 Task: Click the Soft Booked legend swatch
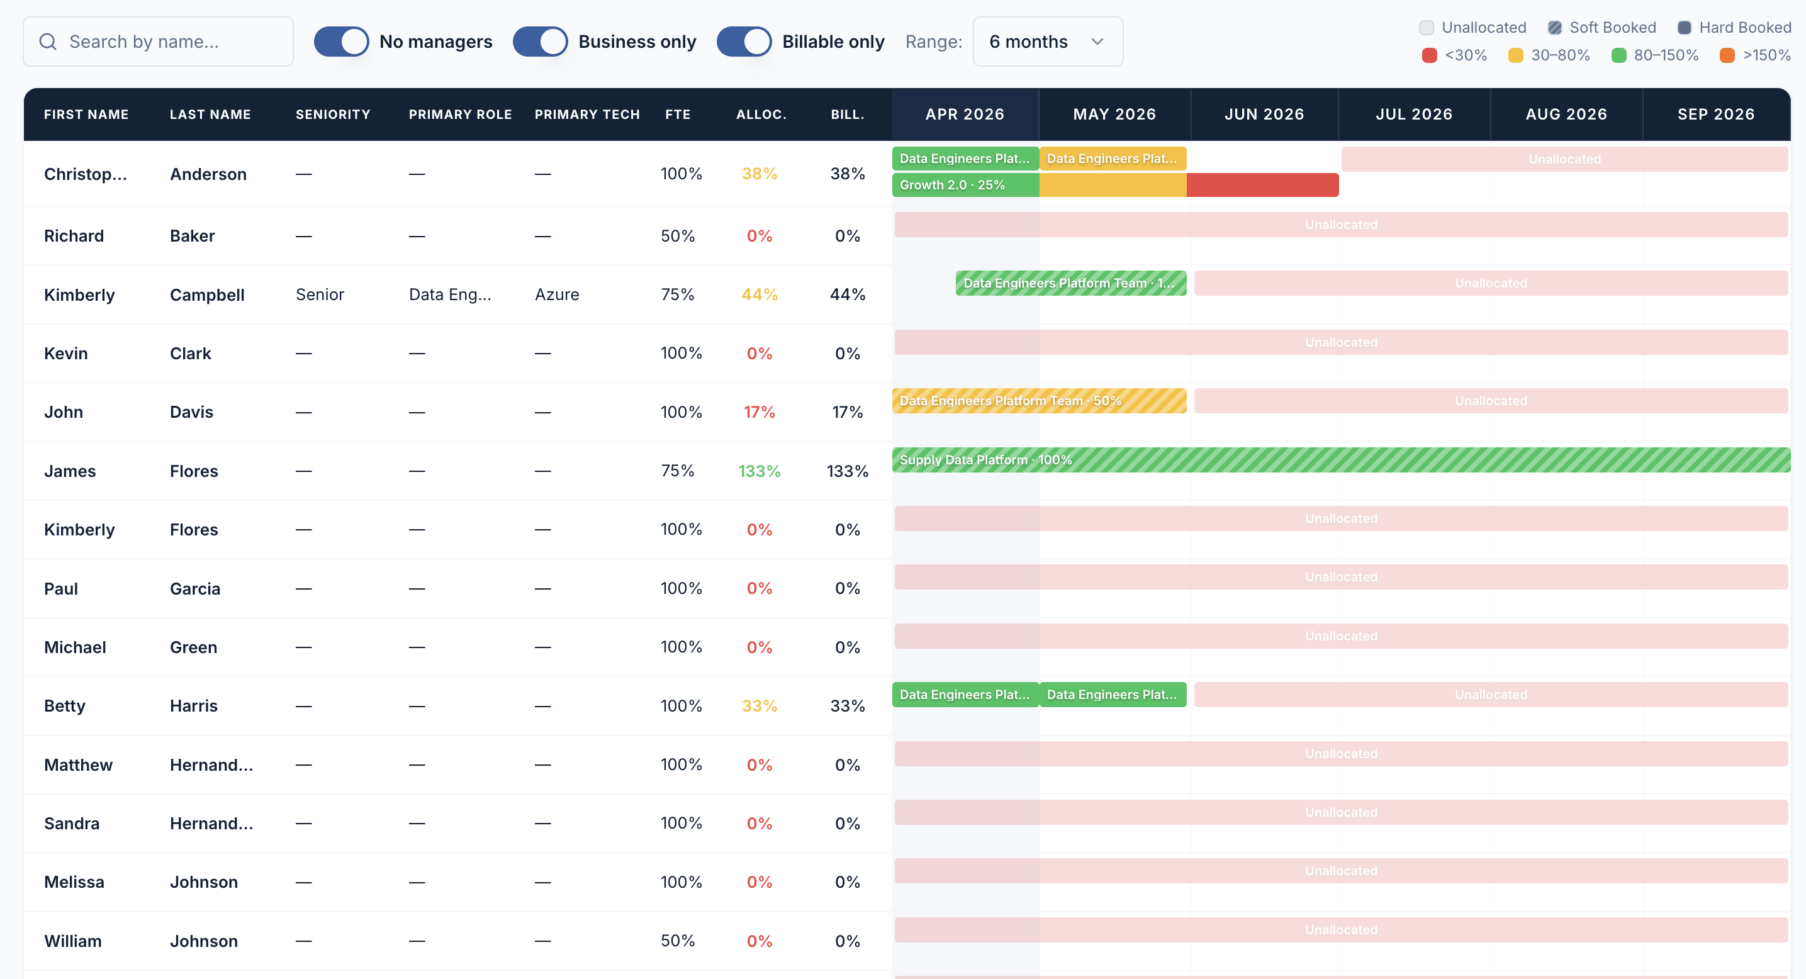tap(1554, 28)
